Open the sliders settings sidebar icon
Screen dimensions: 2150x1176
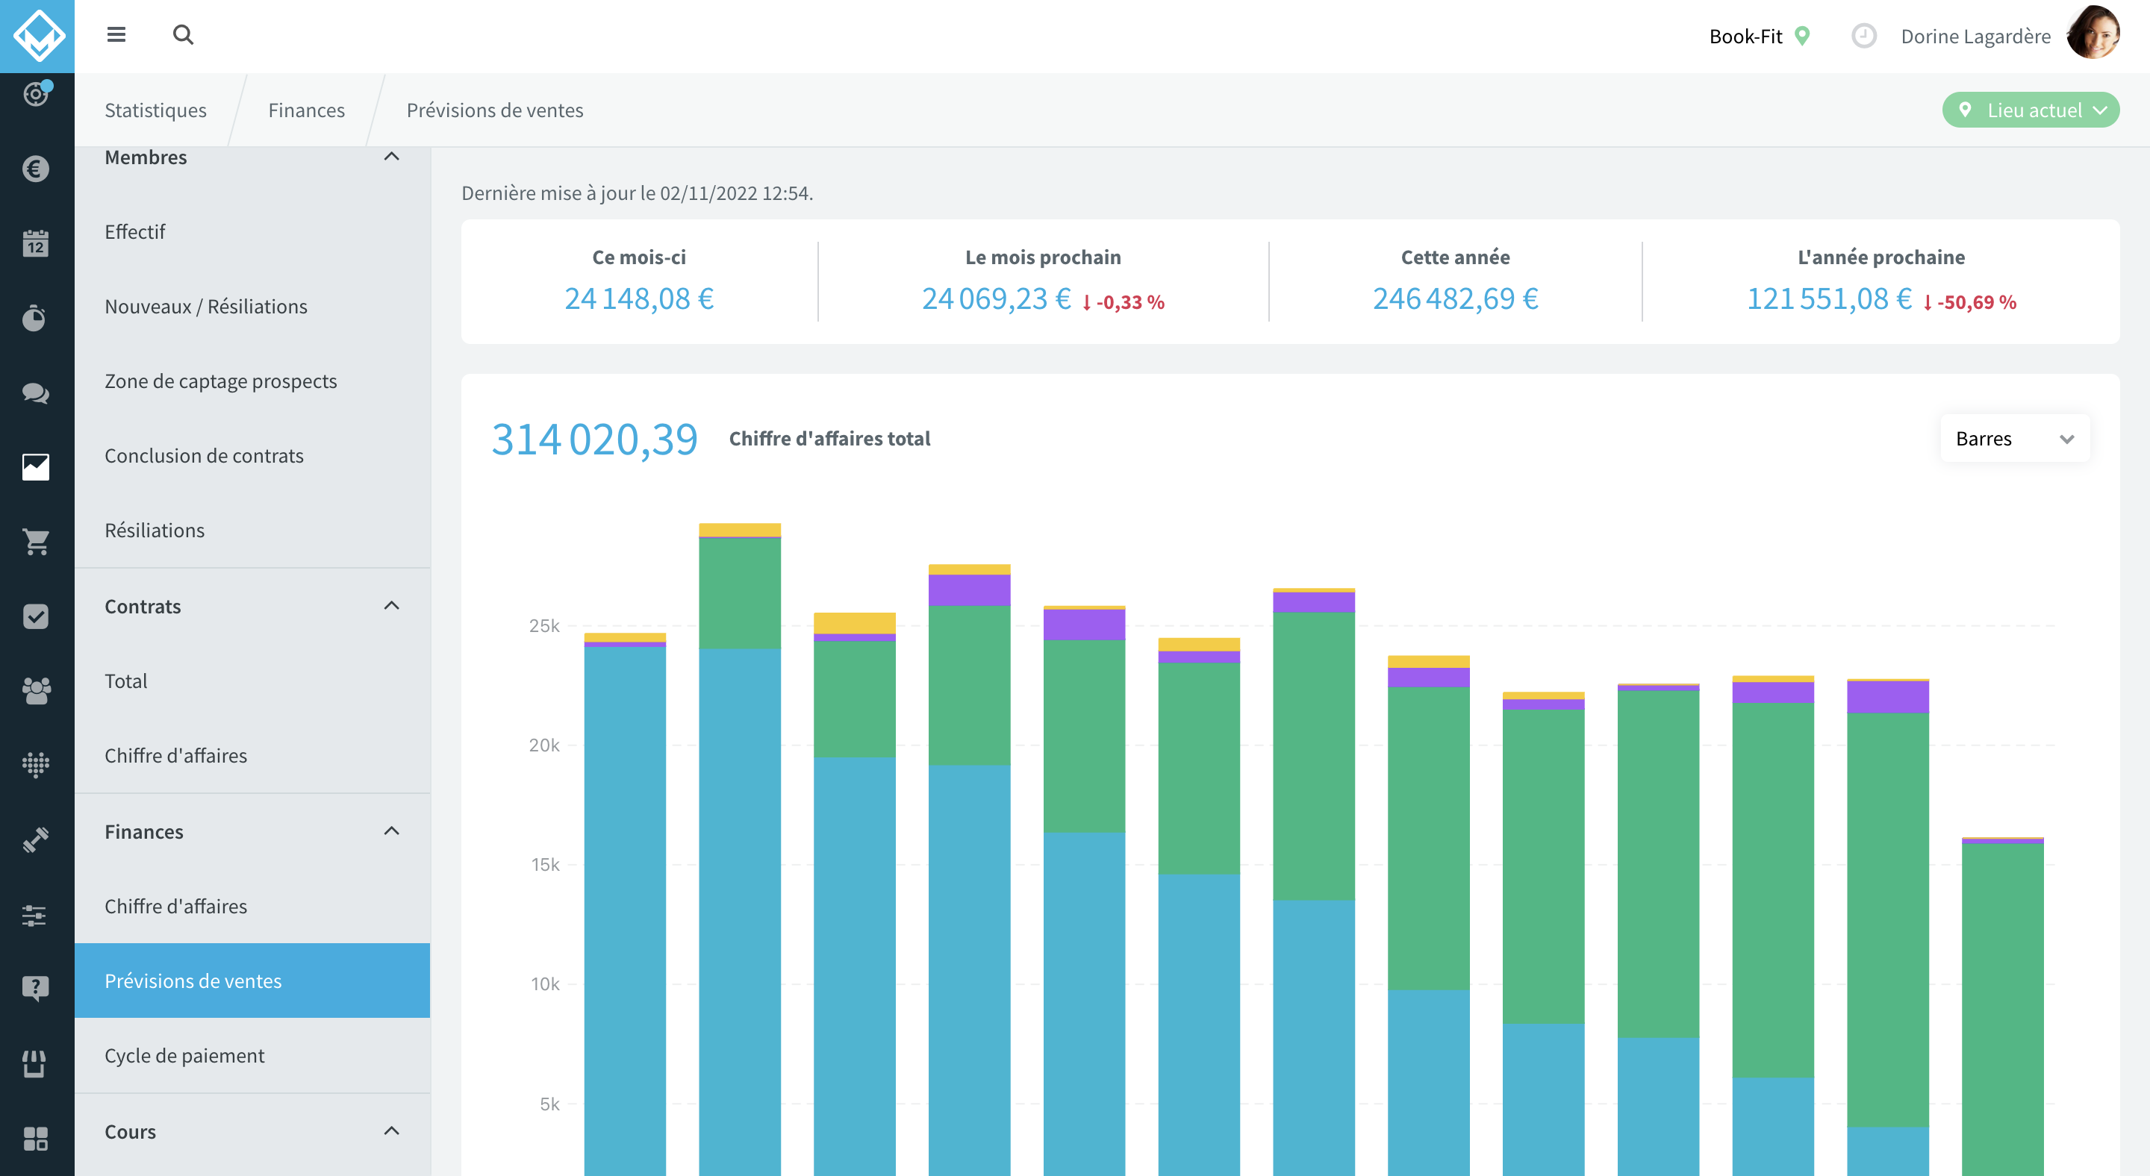(x=34, y=915)
